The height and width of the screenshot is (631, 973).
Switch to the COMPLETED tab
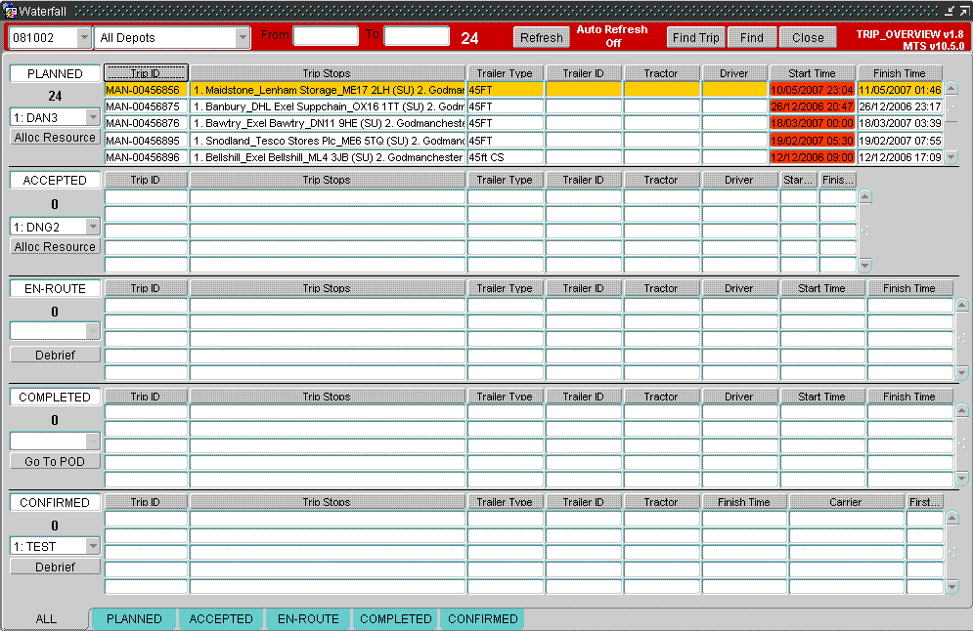[395, 618]
